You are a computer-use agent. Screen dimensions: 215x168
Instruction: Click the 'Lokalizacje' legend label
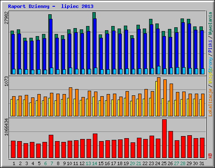click(210, 102)
